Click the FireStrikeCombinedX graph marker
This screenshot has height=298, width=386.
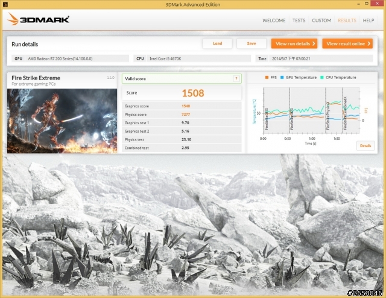point(345,113)
